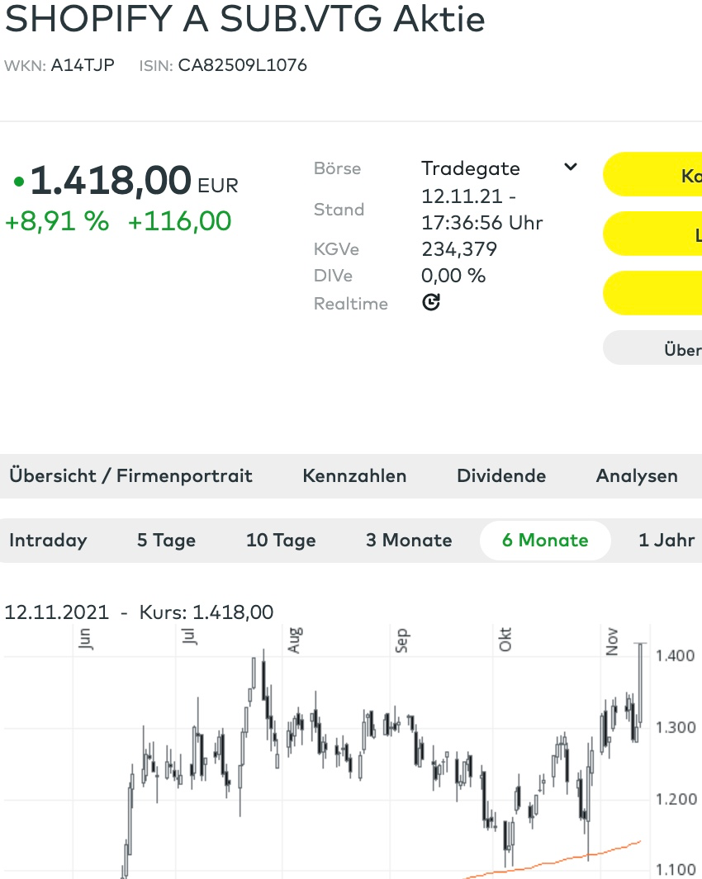
Task: Open the Übersicht / Firmenportrait tab
Action: pos(130,476)
